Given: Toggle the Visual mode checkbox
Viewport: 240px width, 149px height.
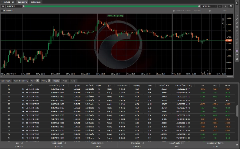Looking at the screenshot, I should (x=2, y=11).
